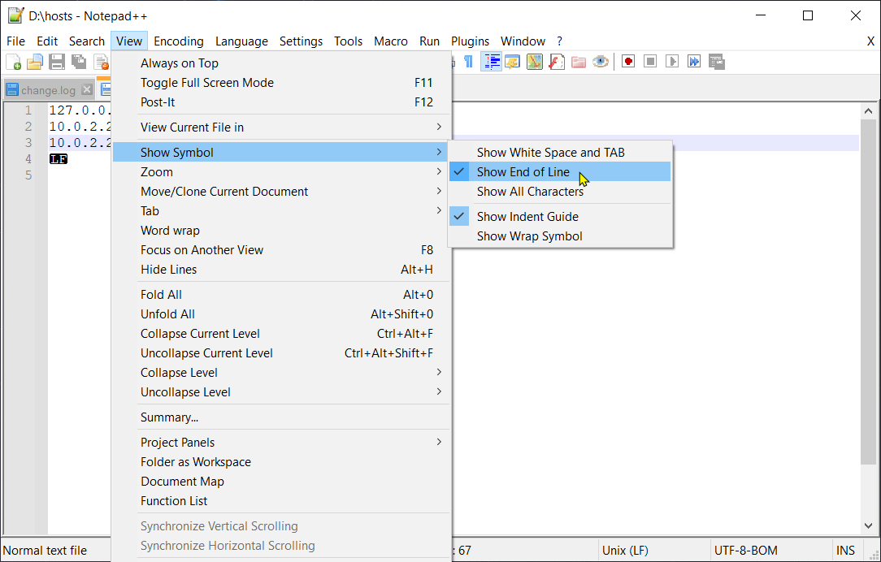The height and width of the screenshot is (562, 881).
Task: Select Focus on Another View
Action: [x=281, y=250]
